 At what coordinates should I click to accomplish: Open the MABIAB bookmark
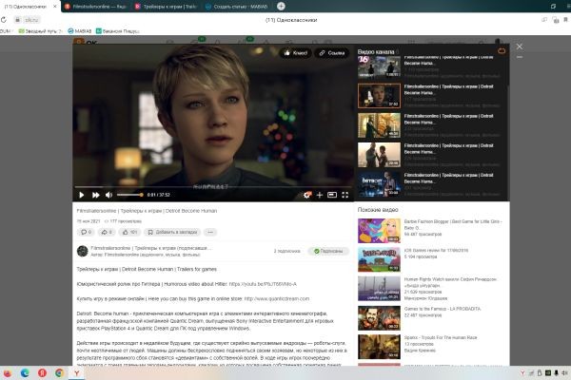[x=80, y=31]
